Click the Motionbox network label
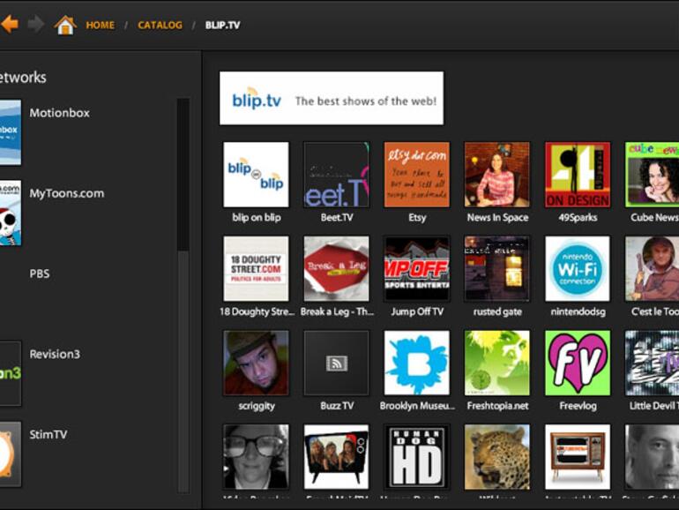Screen dimensions: 679x510 pyautogui.click(x=60, y=113)
